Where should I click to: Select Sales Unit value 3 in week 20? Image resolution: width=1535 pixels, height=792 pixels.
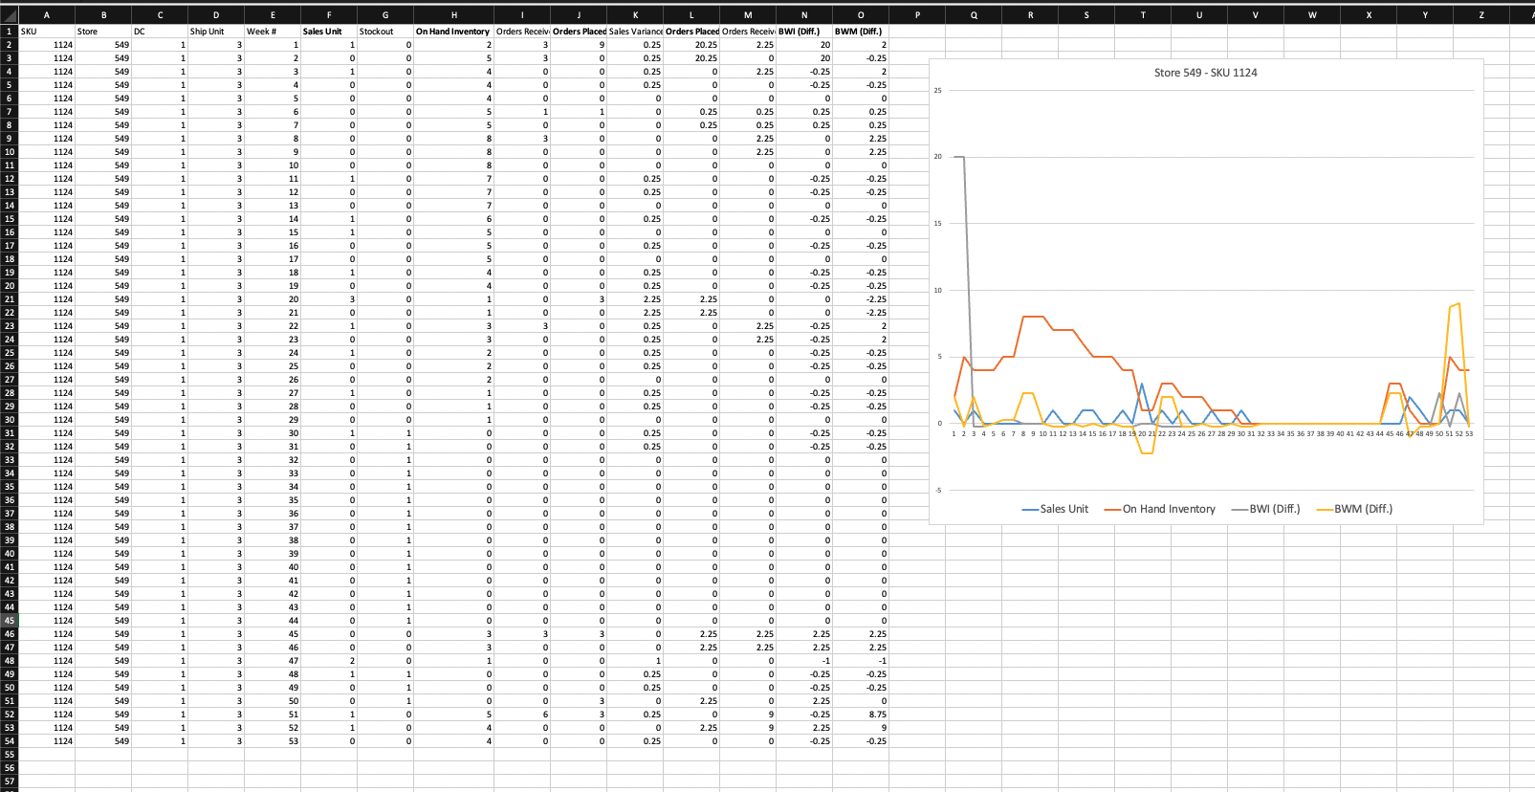tap(329, 299)
